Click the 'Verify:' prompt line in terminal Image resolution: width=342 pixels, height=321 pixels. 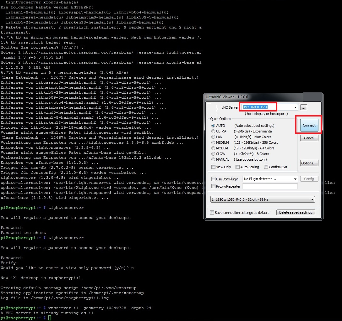tap(9, 263)
